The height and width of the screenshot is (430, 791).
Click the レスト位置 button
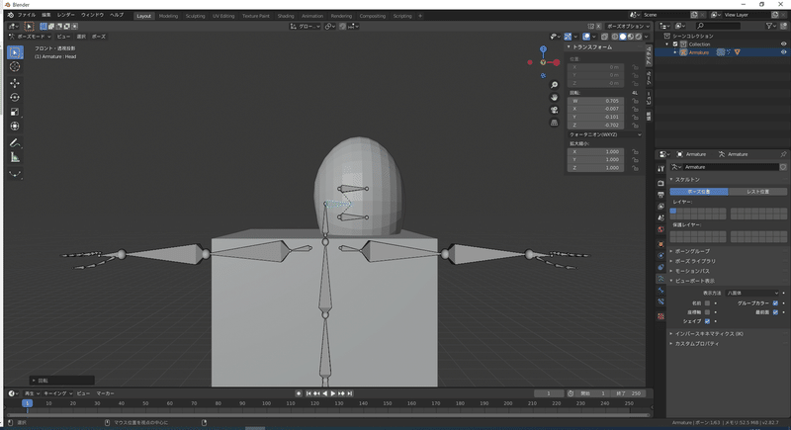click(757, 192)
